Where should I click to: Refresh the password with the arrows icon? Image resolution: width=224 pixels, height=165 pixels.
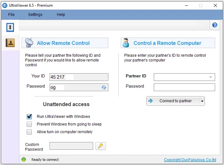pyautogui.click(x=104, y=87)
